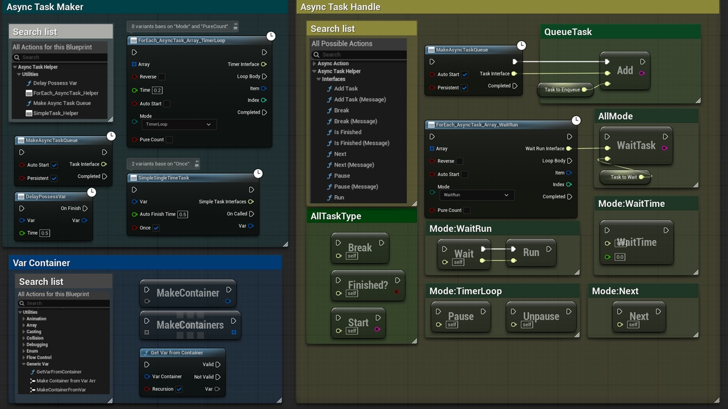
Task: Expand Animation category in Var Container list
Action: [24, 319]
